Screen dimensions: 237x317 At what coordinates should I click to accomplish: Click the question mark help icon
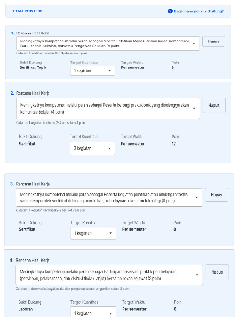pyautogui.click(x=170, y=11)
